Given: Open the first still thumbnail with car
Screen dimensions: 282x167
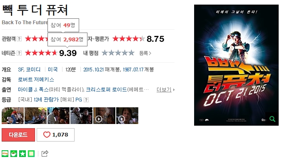Looking at the screenshot, I should click(12, 116).
